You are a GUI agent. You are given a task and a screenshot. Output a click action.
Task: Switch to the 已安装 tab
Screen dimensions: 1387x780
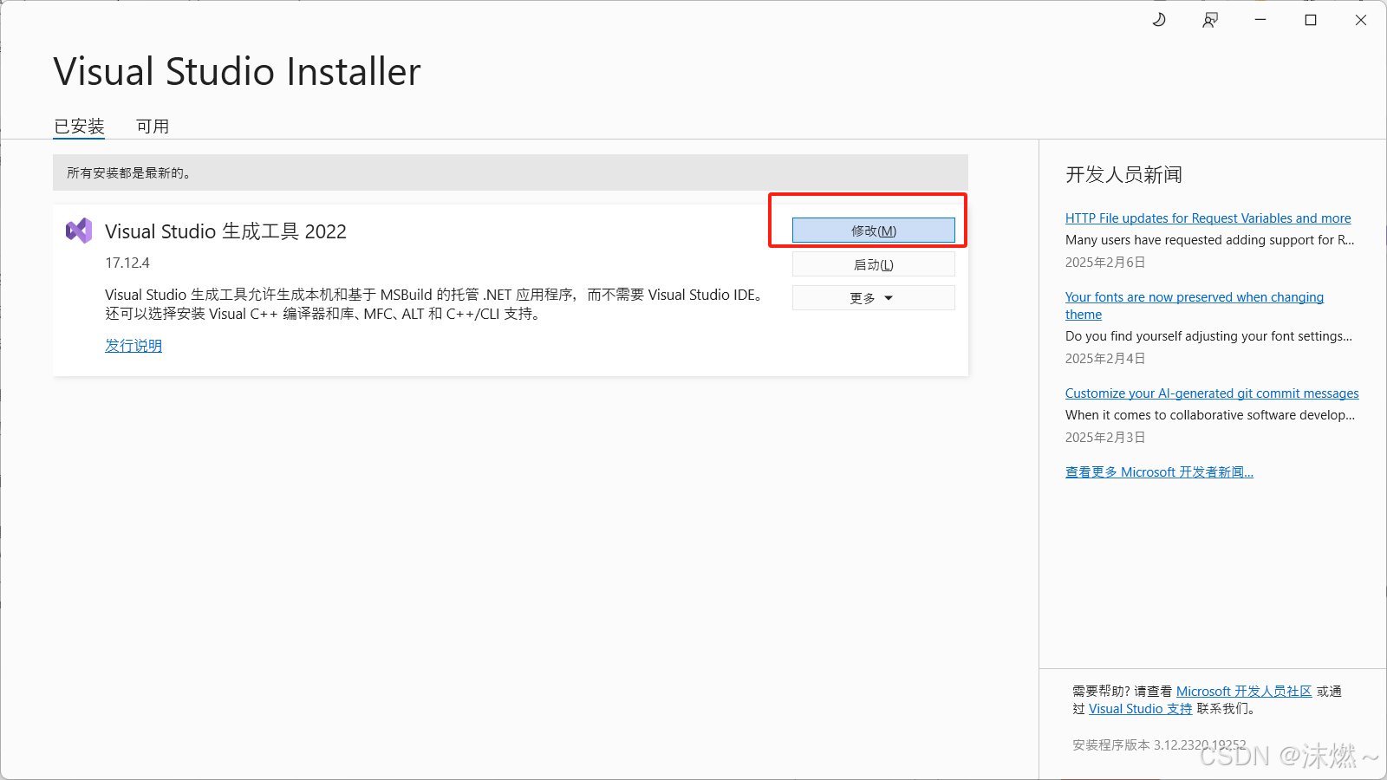(79, 127)
